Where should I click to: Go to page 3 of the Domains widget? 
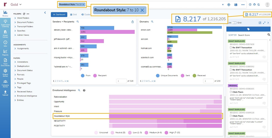[145, 81]
